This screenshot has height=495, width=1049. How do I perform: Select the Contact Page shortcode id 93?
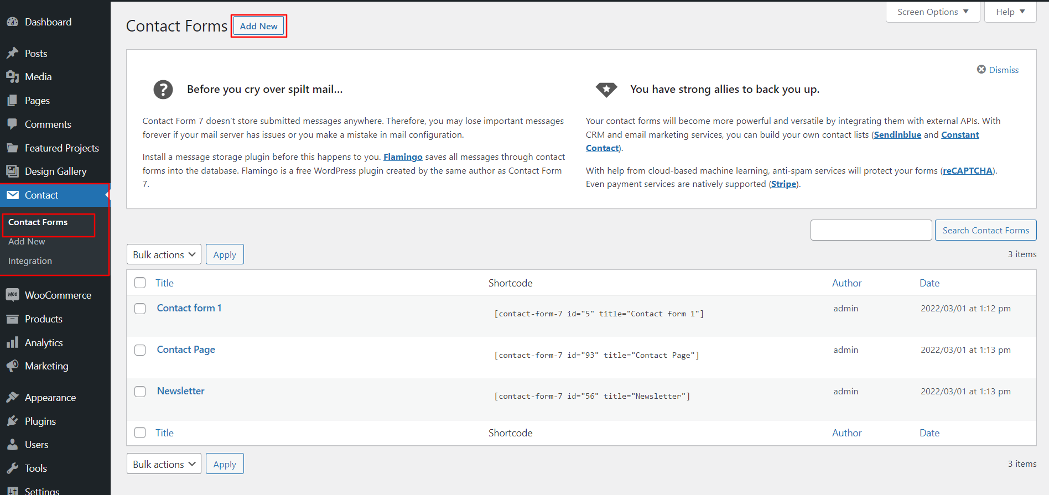point(596,355)
